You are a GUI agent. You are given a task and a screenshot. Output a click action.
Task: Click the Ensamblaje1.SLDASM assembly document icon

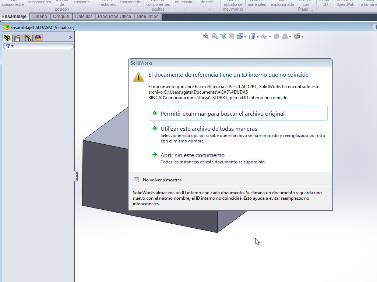pyautogui.click(x=6, y=27)
